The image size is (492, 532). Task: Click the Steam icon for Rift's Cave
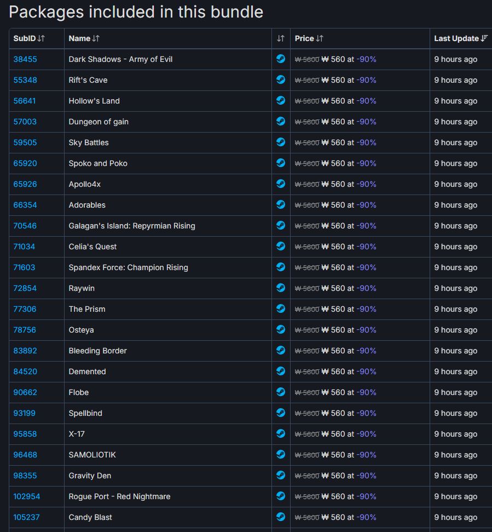point(281,80)
